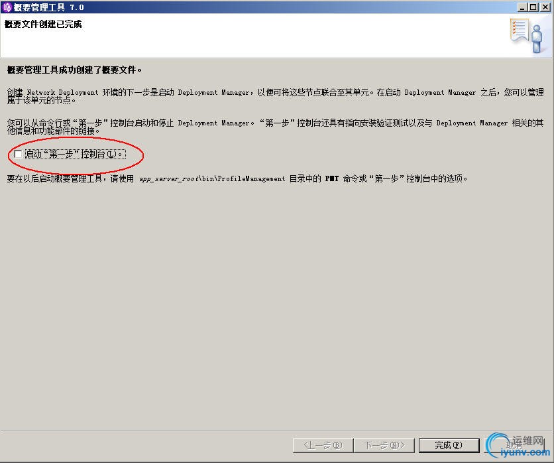Screen dimensions: 554x463
Task: Close the 概要管理工具 7.0 window
Action: coord(545,7)
